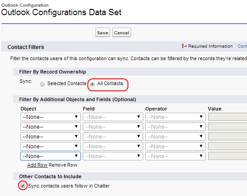Click the Cancel button
Viewport: 247px width, 196px height.
pos(121,33)
